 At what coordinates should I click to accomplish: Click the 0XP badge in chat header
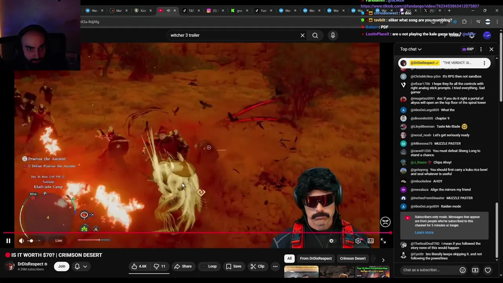tap(468, 49)
